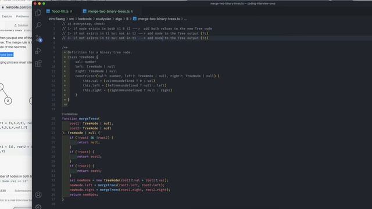The image size is (372, 209).
Task: Click the lock icon in browser address bar
Action: point(2,8)
